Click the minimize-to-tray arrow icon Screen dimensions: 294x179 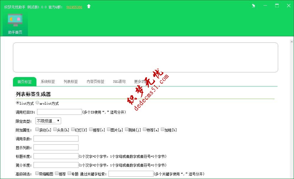[253, 6]
